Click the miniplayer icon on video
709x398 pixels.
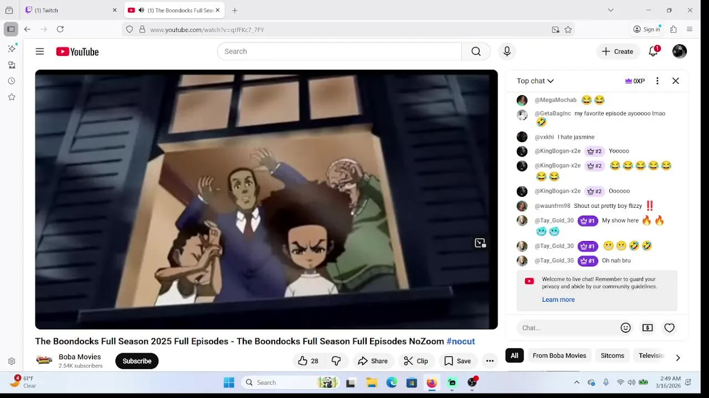[480, 243]
